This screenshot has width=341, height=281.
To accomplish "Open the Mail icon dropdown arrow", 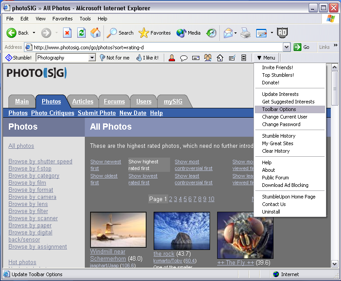I will (235, 33).
